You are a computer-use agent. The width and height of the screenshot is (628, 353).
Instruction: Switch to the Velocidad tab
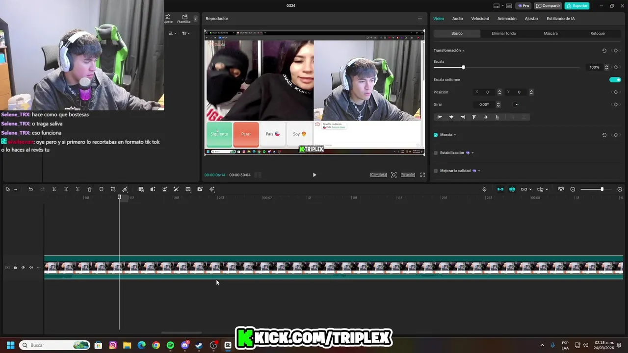480,19
